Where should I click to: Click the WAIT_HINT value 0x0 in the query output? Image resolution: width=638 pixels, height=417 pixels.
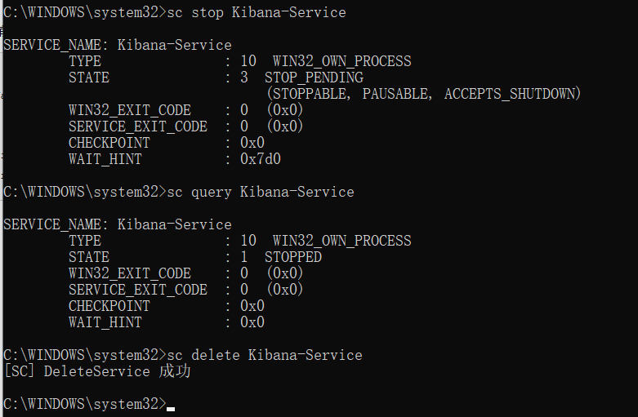click(252, 322)
